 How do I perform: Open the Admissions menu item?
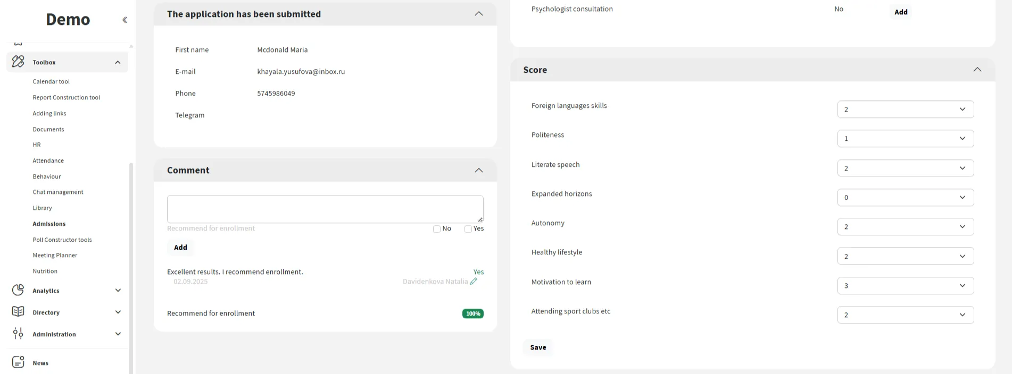[49, 224]
